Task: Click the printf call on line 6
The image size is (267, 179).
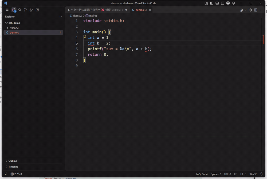Action: click(95, 49)
